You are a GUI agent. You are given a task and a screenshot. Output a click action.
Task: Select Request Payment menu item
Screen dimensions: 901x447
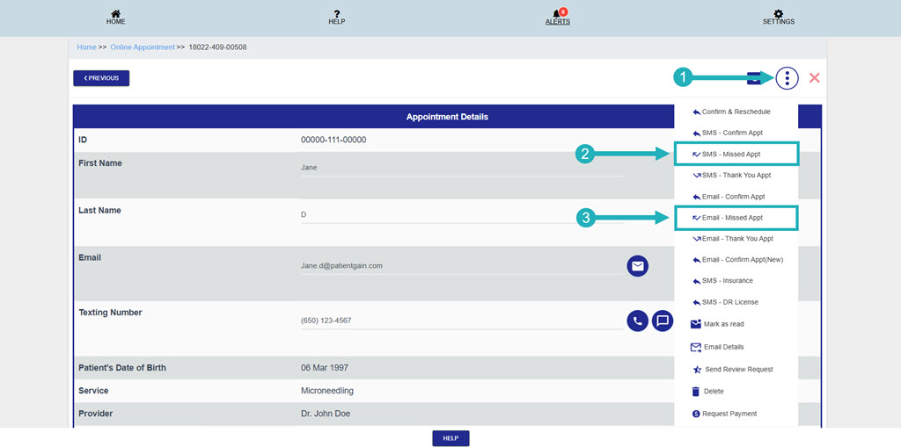pyautogui.click(x=729, y=414)
